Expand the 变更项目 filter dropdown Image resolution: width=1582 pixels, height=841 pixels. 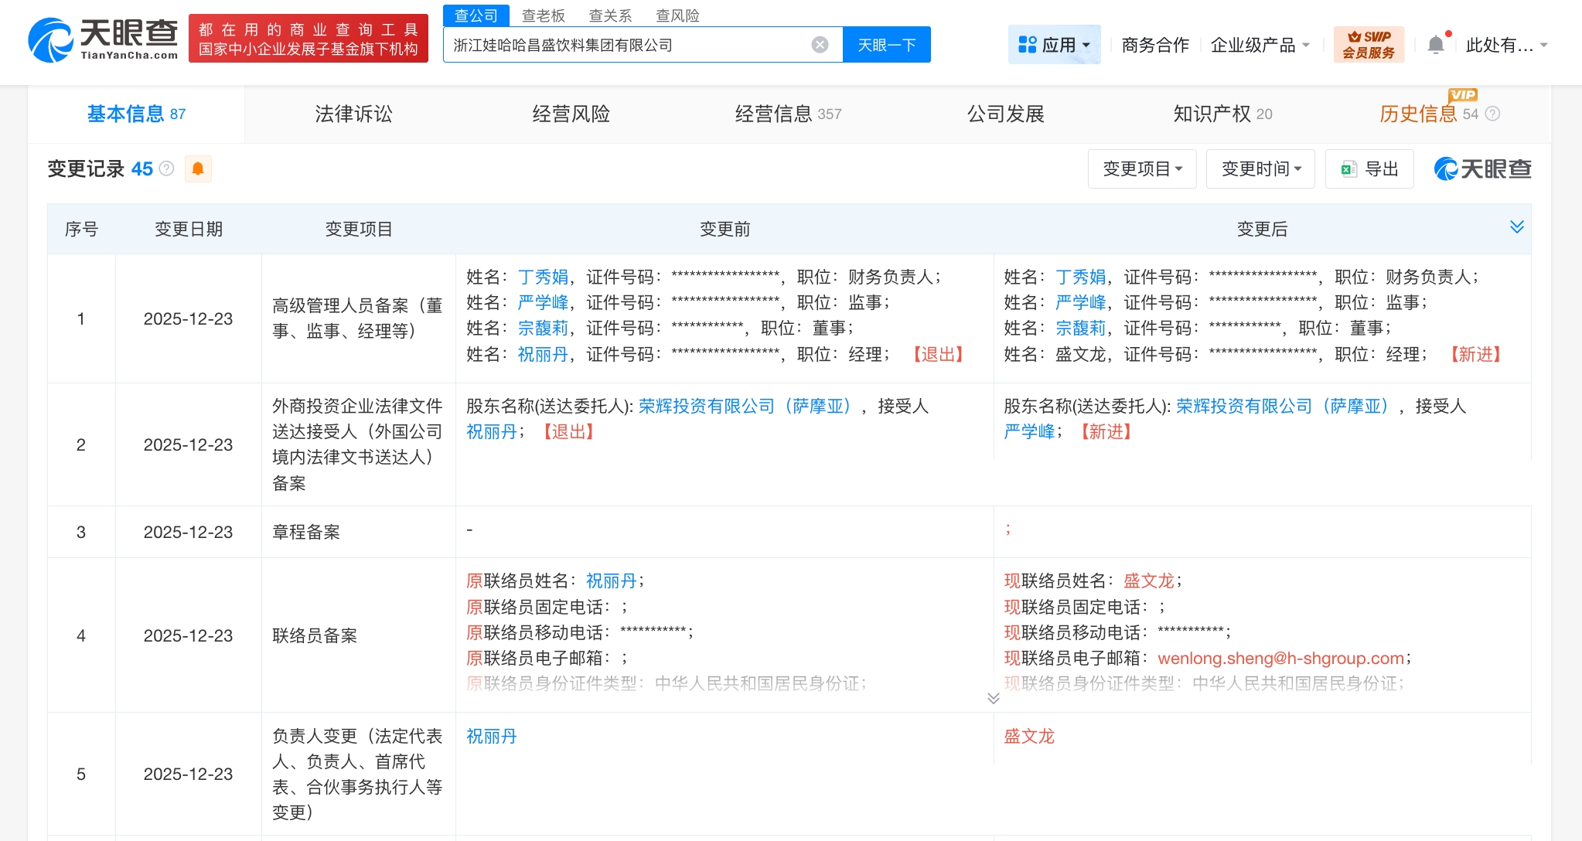click(x=1142, y=169)
